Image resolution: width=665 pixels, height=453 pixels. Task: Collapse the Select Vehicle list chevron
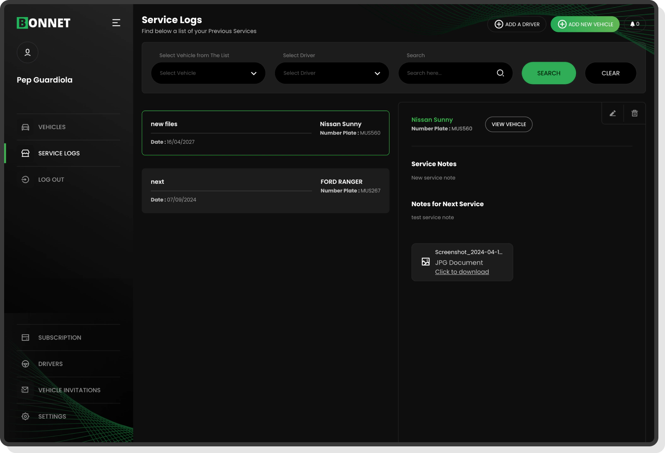[253, 73]
